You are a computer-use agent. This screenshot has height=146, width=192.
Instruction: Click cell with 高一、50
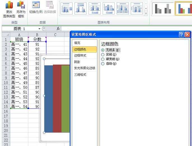(x=19, y=87)
